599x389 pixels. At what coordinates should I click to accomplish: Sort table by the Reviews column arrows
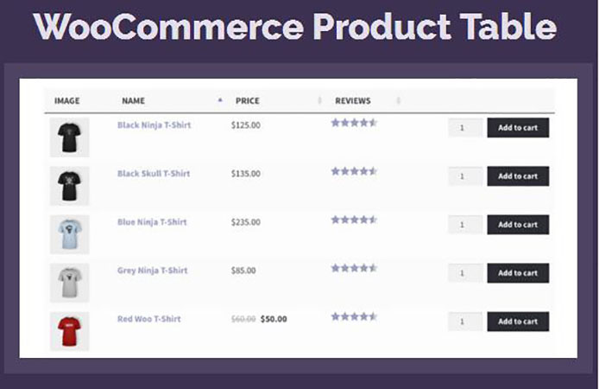click(x=398, y=101)
